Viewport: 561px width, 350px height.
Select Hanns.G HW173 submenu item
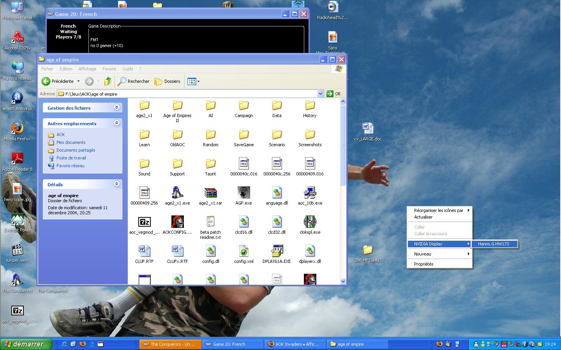click(x=494, y=244)
